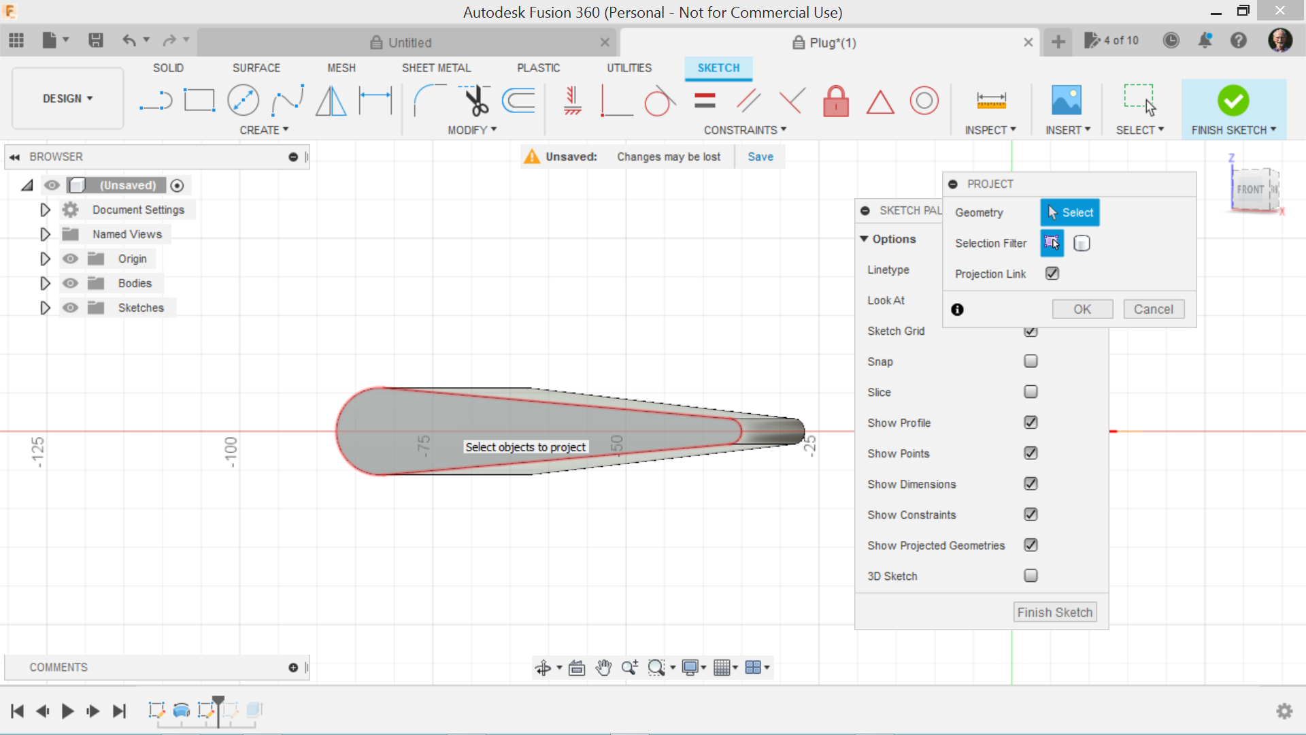Select the Line sketch tool
Screen dimensions: 1306x735
tap(156, 101)
